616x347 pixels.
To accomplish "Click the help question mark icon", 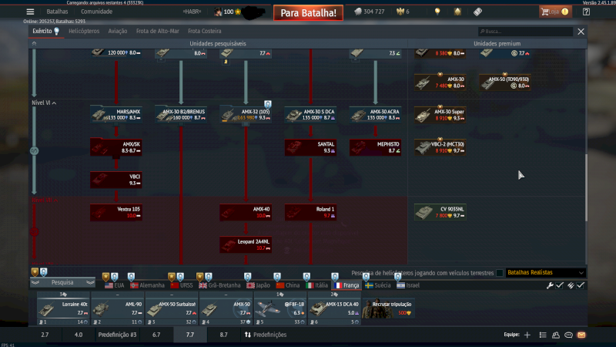I will click(x=587, y=12).
